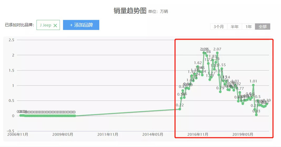The image size is (281, 147).
Task: Click the 添加品牌 add brand button
Action: [81, 25]
